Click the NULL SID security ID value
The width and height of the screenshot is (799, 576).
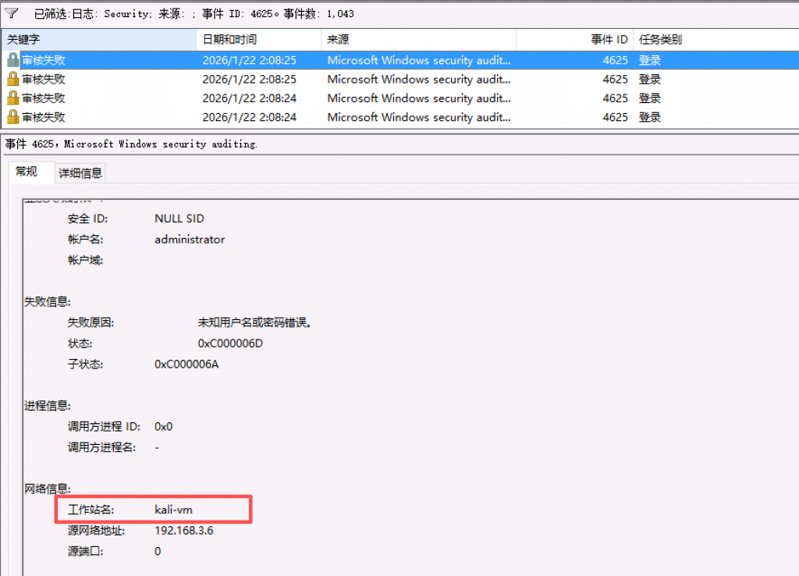179,219
